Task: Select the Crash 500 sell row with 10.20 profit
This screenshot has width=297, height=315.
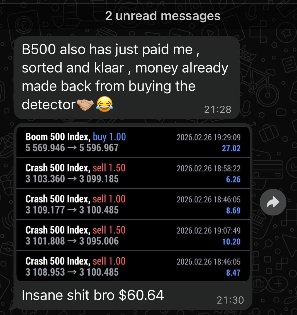Action: pyautogui.click(x=133, y=235)
